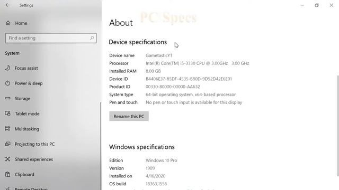Click the Shared experiences icon

7,159
